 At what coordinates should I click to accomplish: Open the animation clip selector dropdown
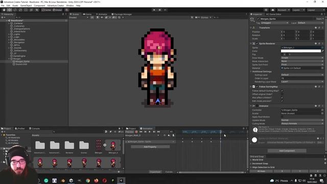(x=142, y=135)
